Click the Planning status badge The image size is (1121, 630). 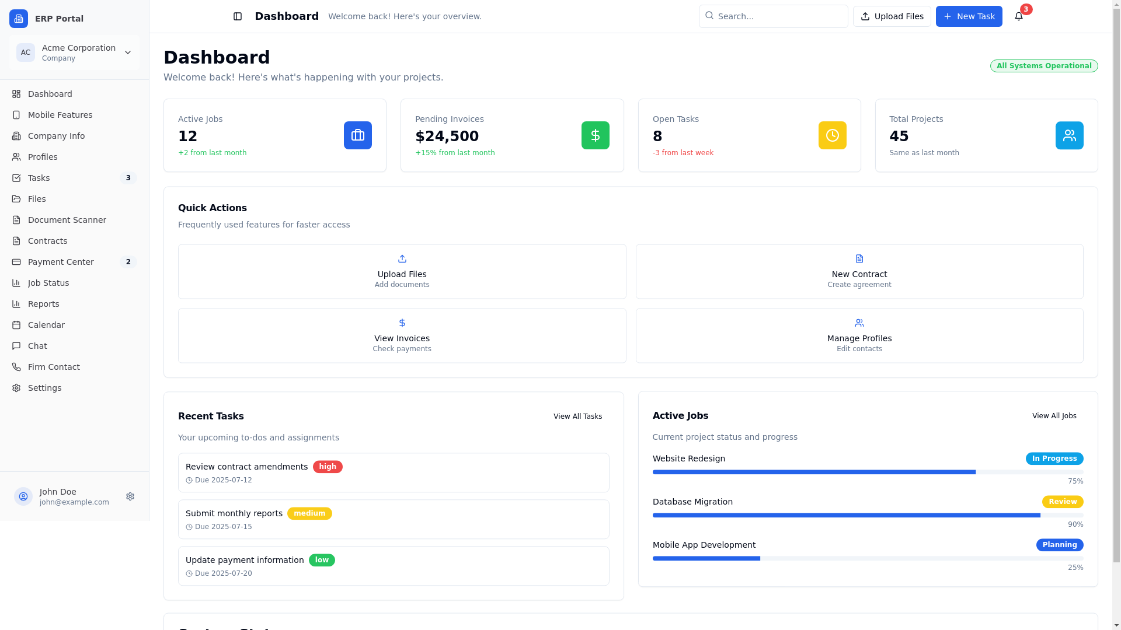click(x=1060, y=545)
